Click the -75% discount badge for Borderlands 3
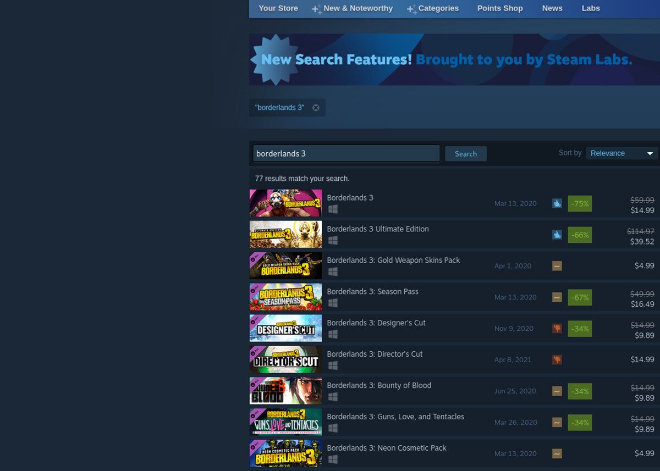660x471 pixels. [580, 203]
